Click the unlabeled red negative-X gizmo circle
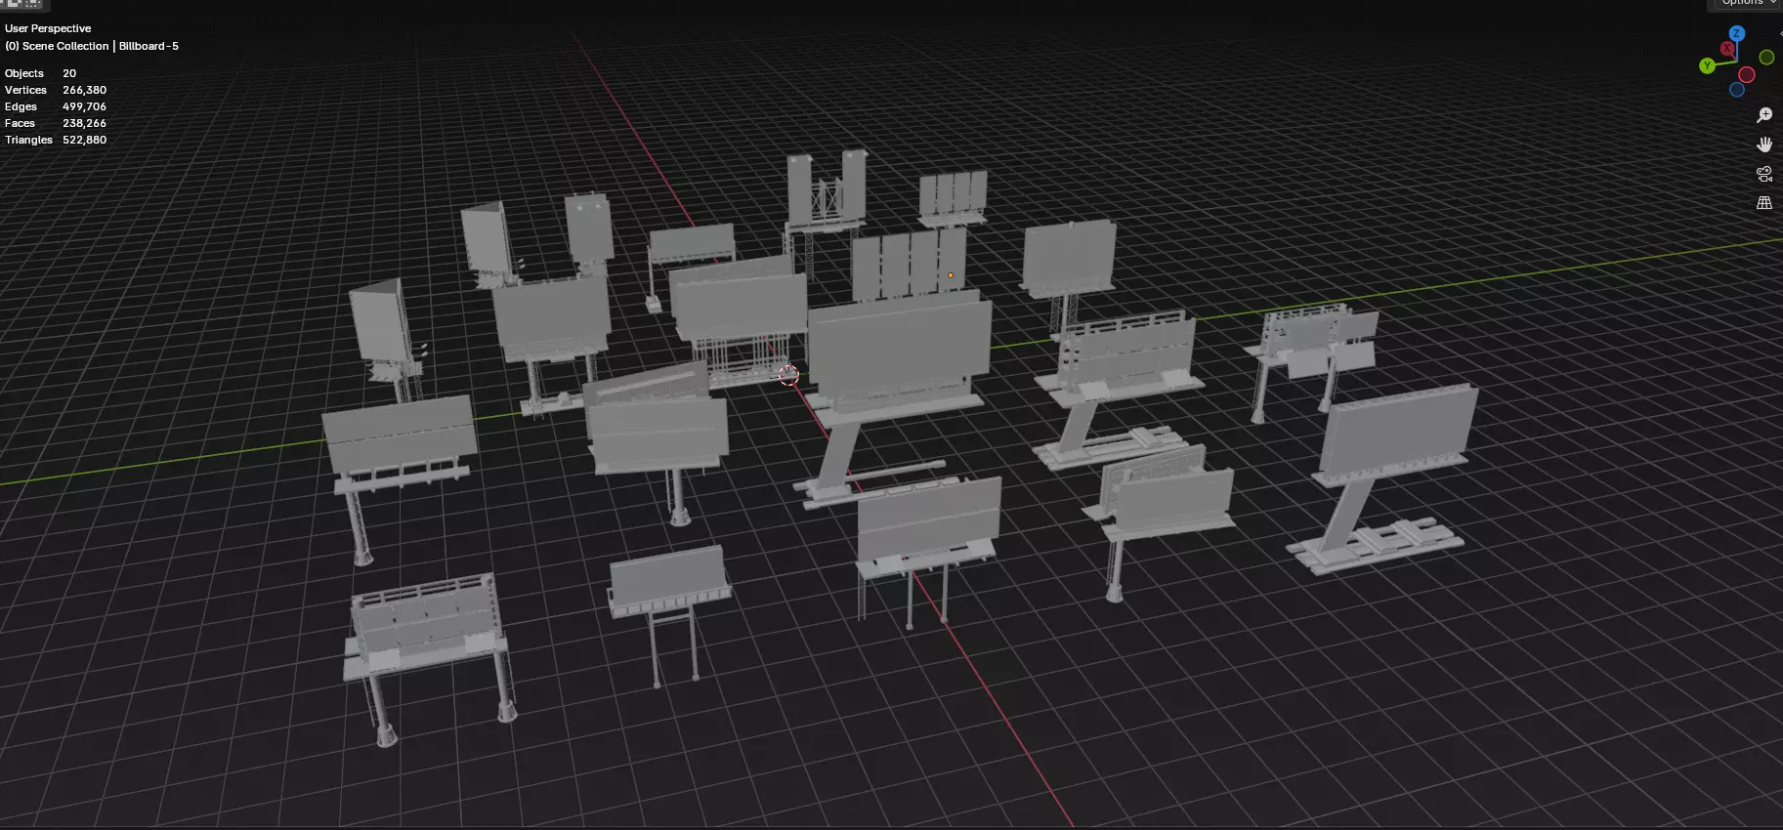This screenshot has height=830, width=1783. pyautogui.click(x=1747, y=75)
